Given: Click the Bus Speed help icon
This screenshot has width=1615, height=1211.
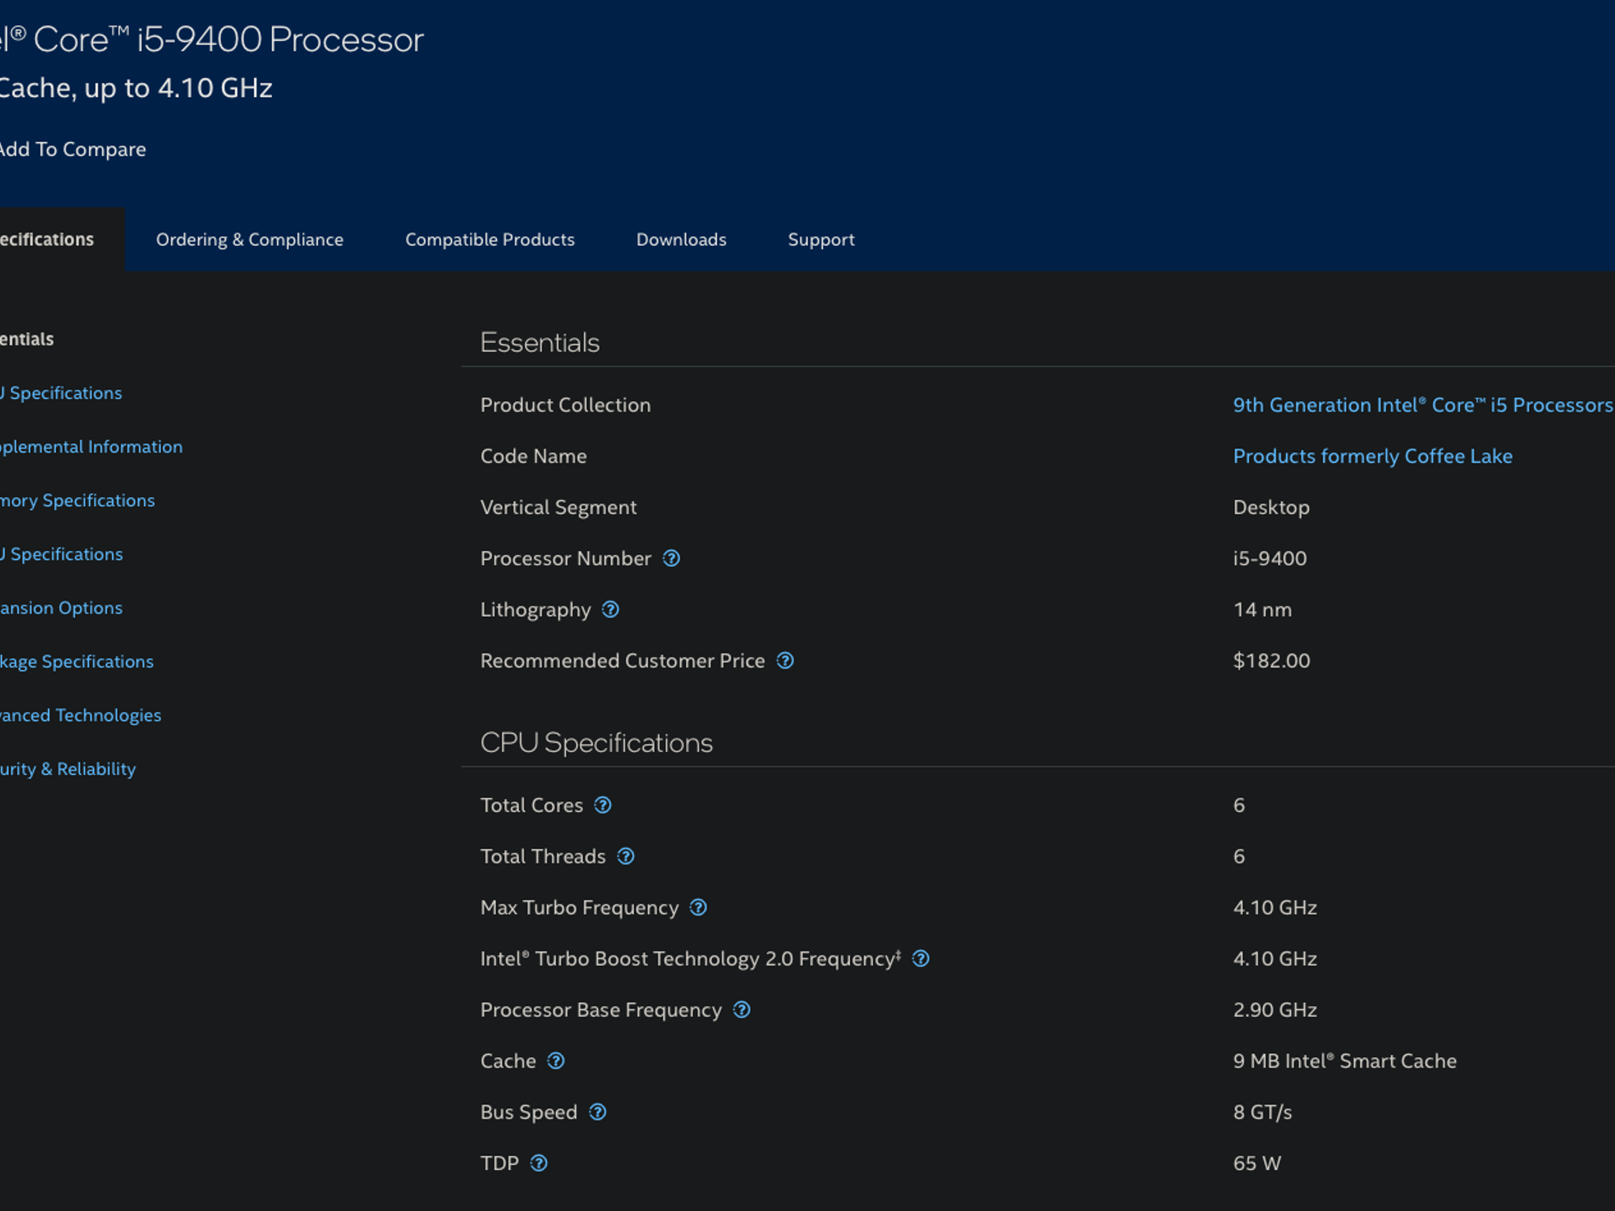Looking at the screenshot, I should 598,1112.
